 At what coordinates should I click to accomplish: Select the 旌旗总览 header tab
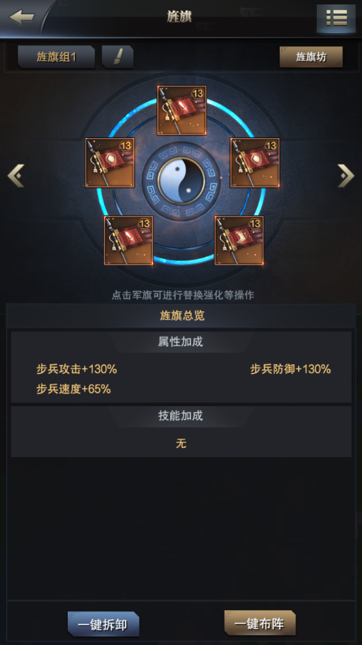(x=181, y=316)
